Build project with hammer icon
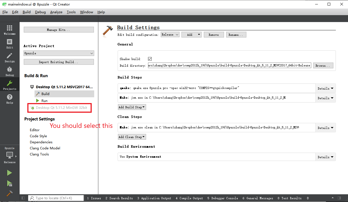Screen dimensions: 348x202 click(9, 194)
